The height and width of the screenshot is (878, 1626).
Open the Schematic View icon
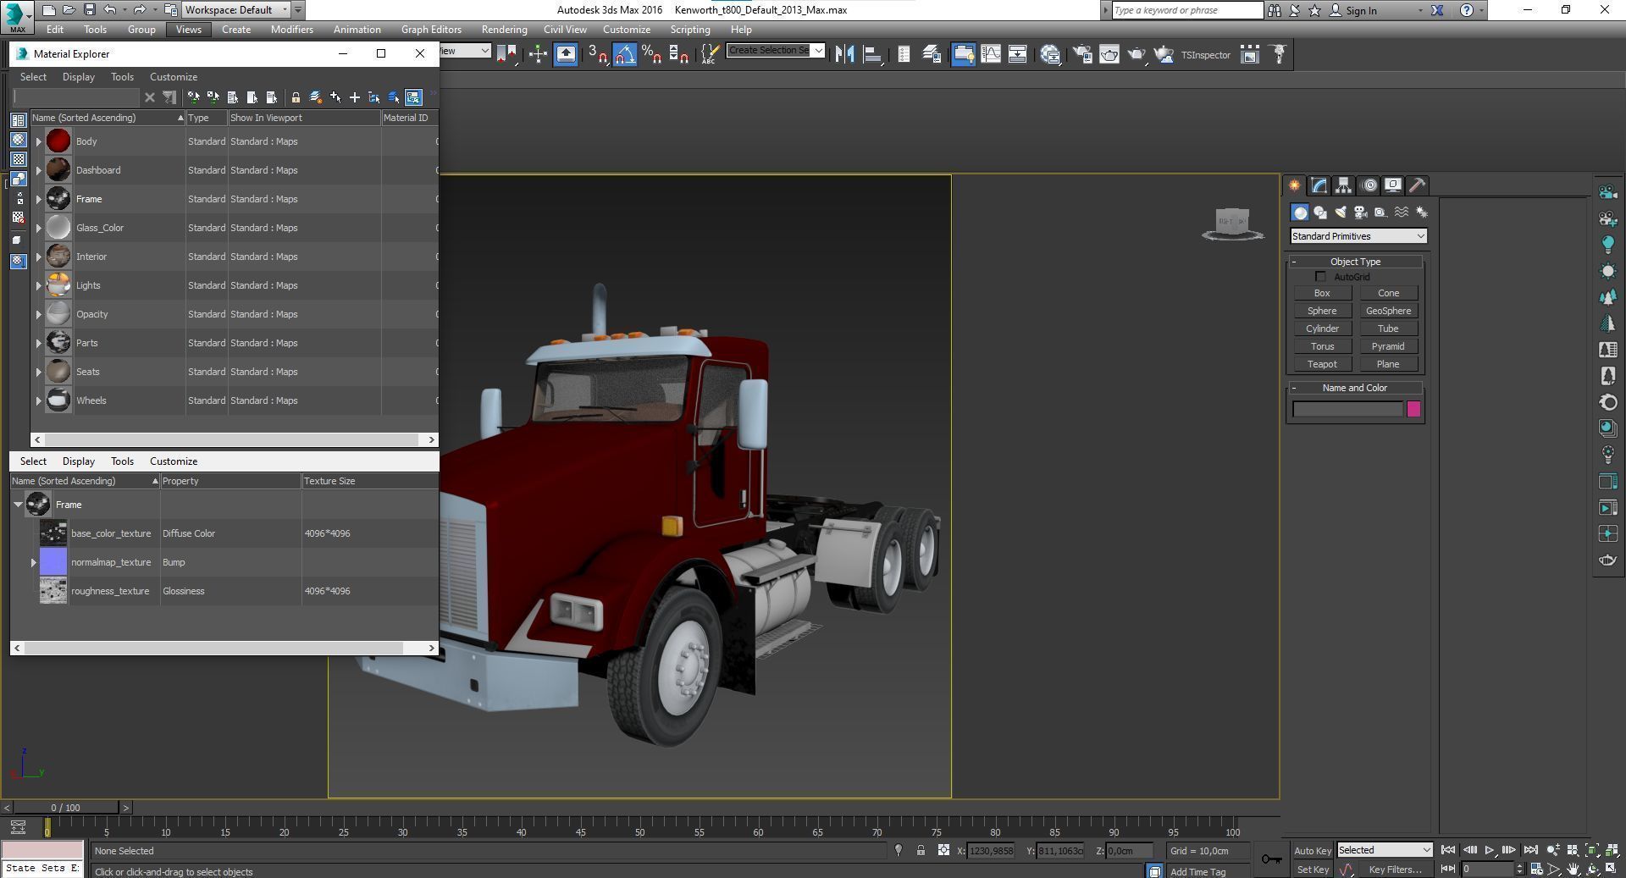pyautogui.click(x=1017, y=55)
